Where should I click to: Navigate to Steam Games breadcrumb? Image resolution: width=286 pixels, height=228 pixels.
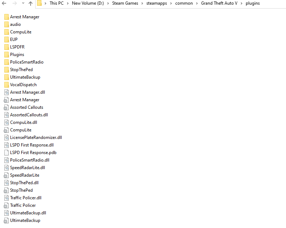tap(125, 3)
